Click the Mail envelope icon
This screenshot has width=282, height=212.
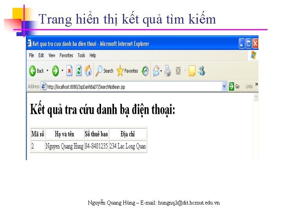[x=156, y=71]
